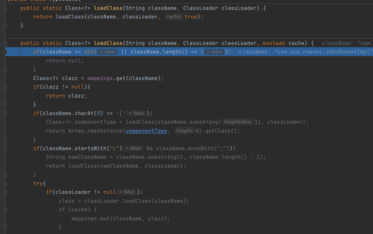Click 'charAt' in className.charAt(0)
This screenshot has width=373, height=234.
coord(84,113)
